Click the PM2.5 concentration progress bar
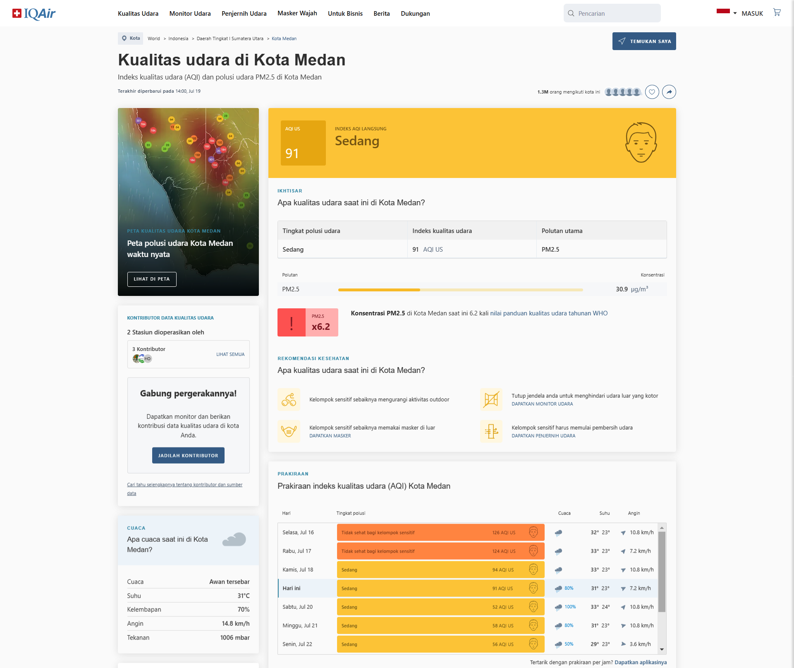The width and height of the screenshot is (794, 668). pos(461,290)
